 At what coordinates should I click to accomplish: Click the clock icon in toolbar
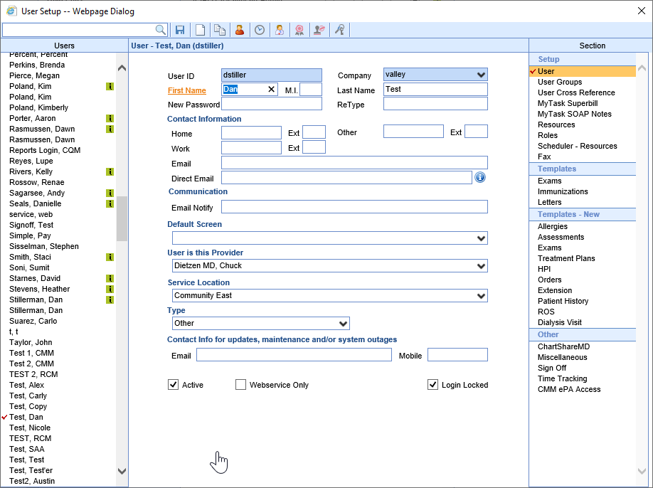coord(260,30)
